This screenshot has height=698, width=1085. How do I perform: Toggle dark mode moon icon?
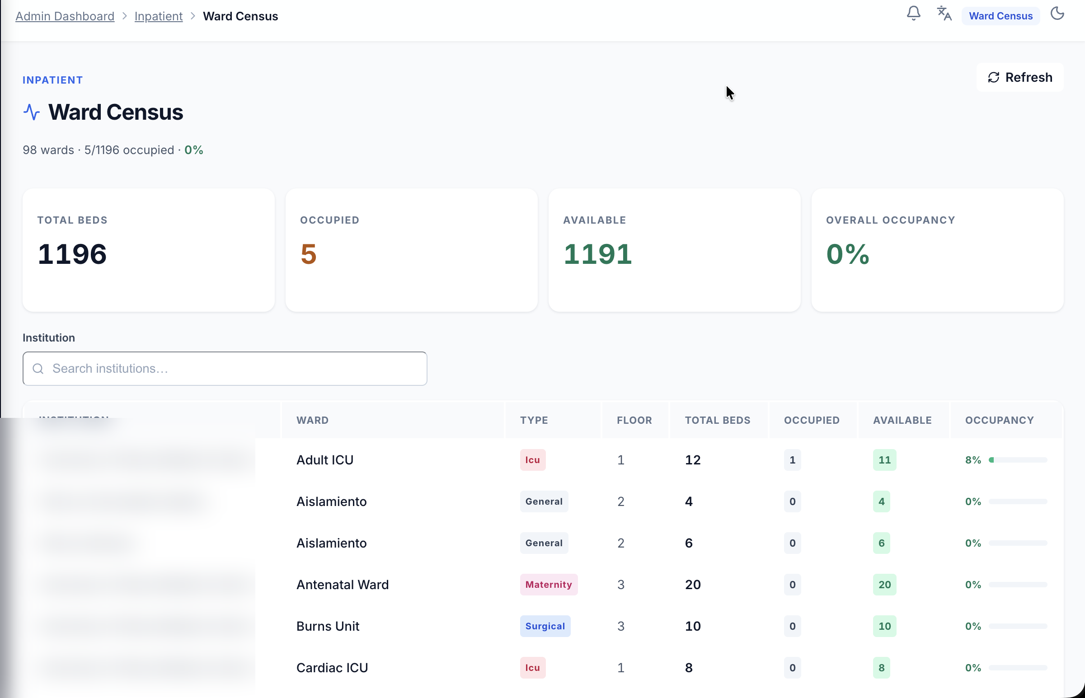pyautogui.click(x=1057, y=14)
